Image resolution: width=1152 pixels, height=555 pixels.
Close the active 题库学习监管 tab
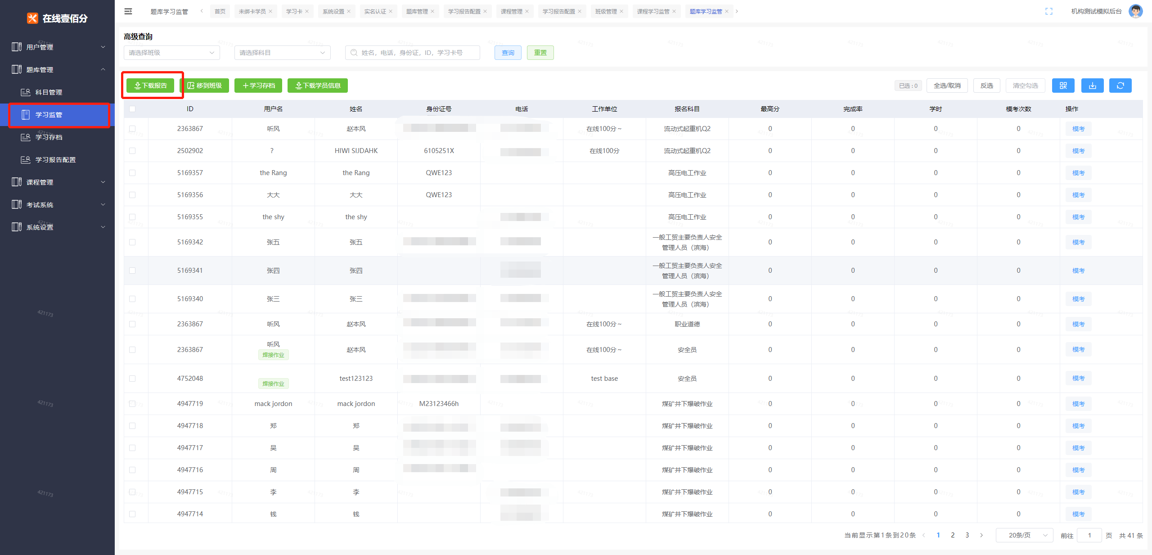click(727, 12)
